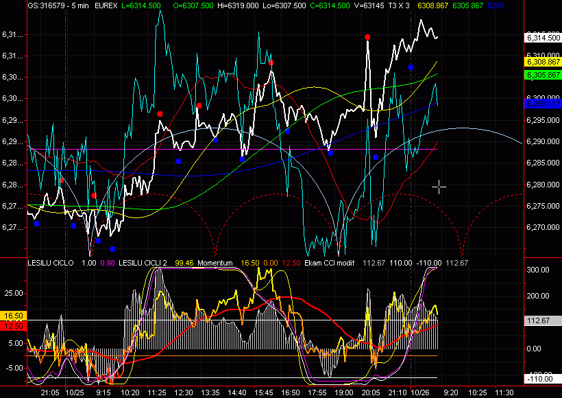Image resolution: width=562 pixels, height=398 pixels.
Task: Click the yellow 6,308.867 price-axis tag
Action: [x=543, y=62]
